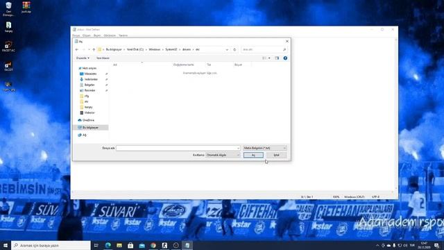Open Task View on the taskbar
Screen dimensions: 444x250
click(x=96, y=245)
